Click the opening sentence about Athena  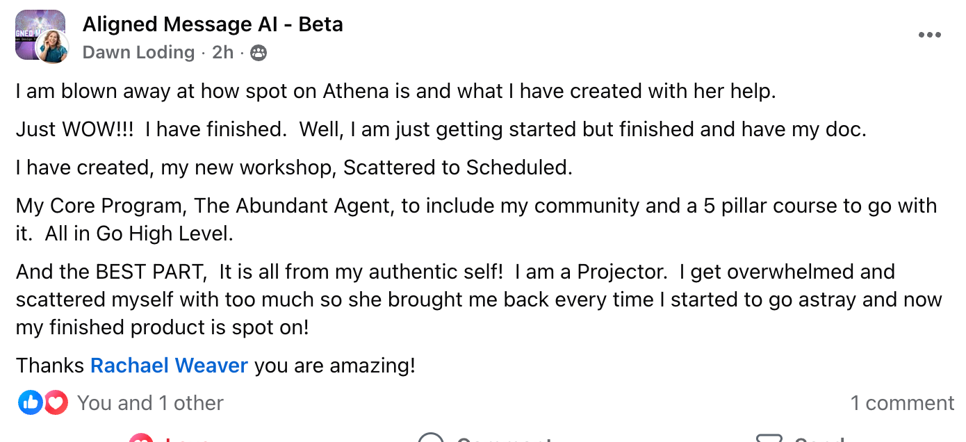395,92
